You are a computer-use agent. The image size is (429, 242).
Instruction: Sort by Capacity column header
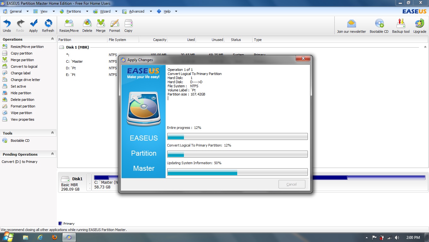pos(153,40)
